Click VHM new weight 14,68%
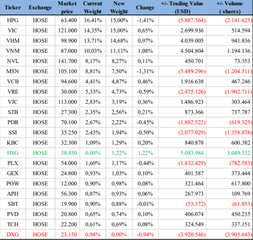Screen dimensions: 253x240 click(119, 41)
